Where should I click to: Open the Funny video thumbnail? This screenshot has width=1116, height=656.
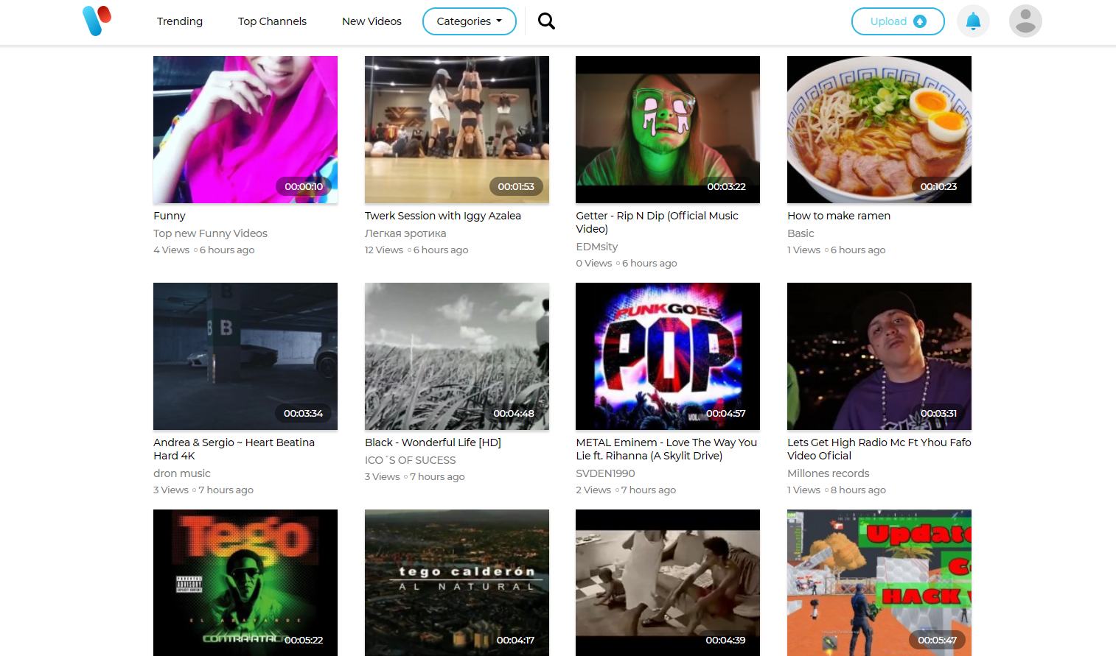[x=245, y=130]
